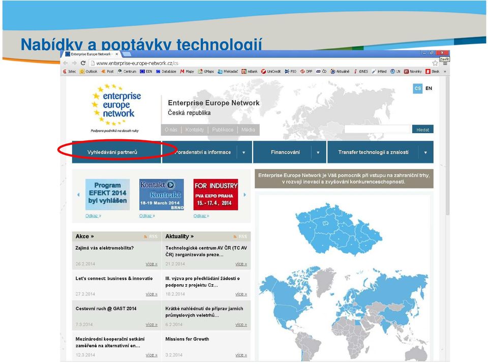Open the Databáze bookmark
The image size is (488, 364).
coord(166,71)
